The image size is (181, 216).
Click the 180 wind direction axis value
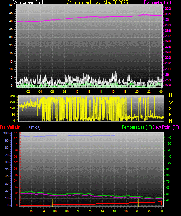[12, 109]
